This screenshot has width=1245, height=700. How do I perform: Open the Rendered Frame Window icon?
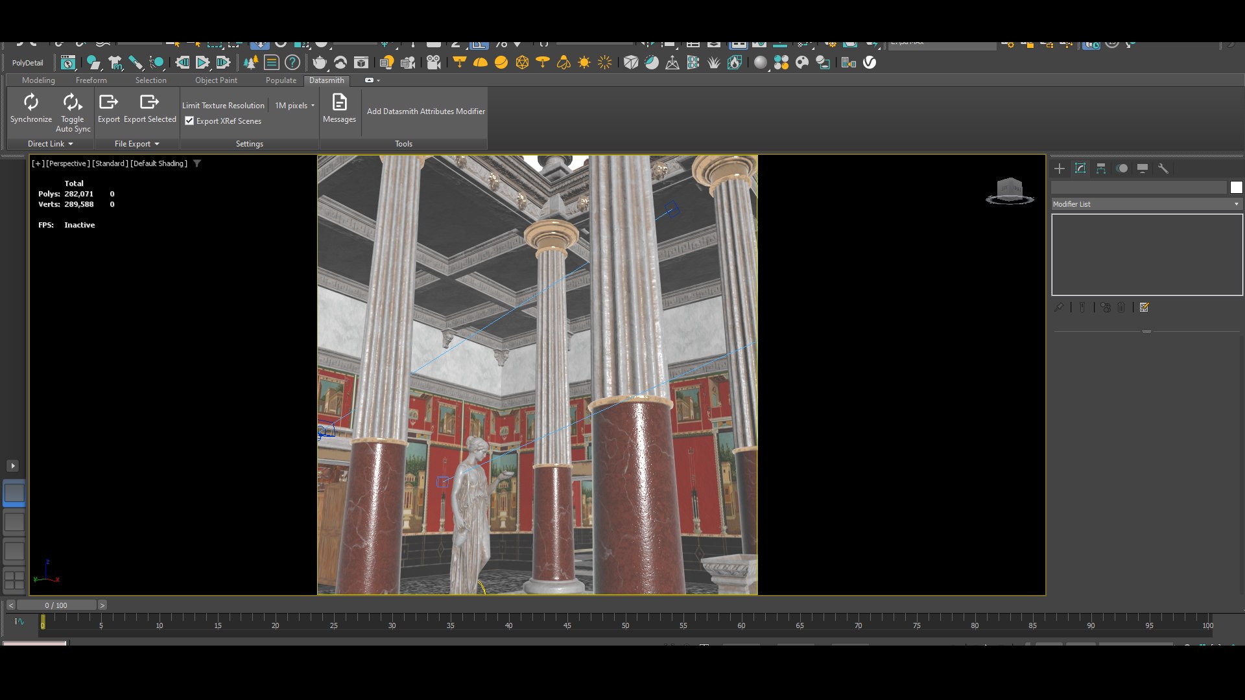click(x=361, y=62)
